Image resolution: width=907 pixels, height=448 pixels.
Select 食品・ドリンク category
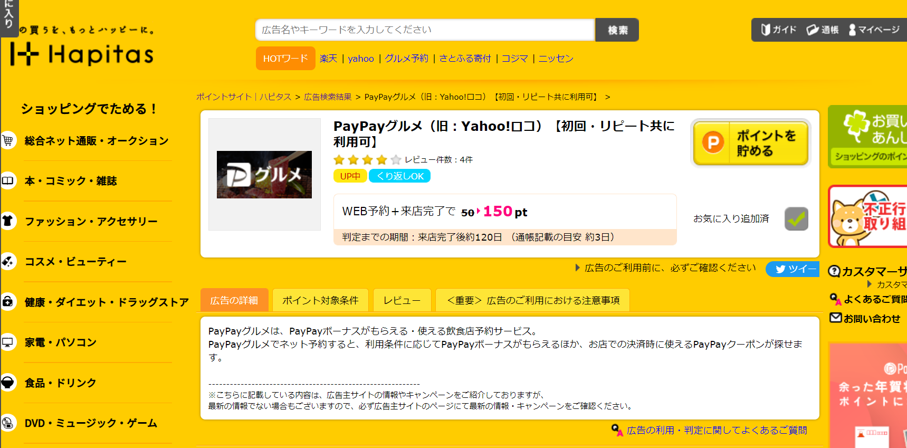(x=61, y=383)
